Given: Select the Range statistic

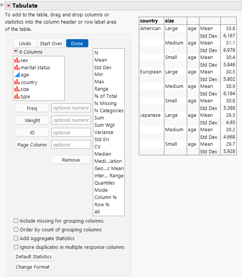Looking at the screenshot, I should click(x=101, y=89).
